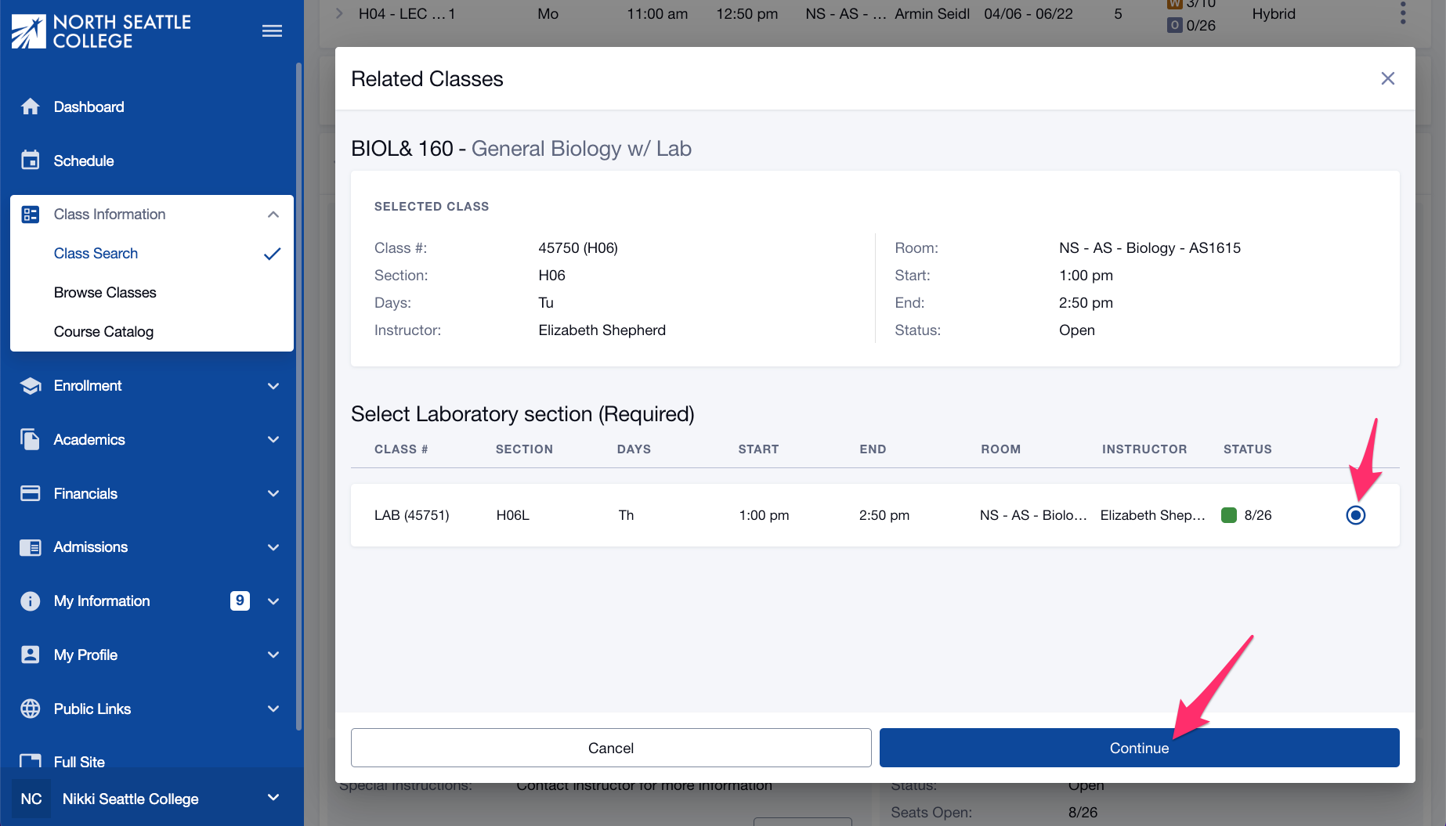
Task: Select the Class Information sidebar icon
Action: point(30,214)
